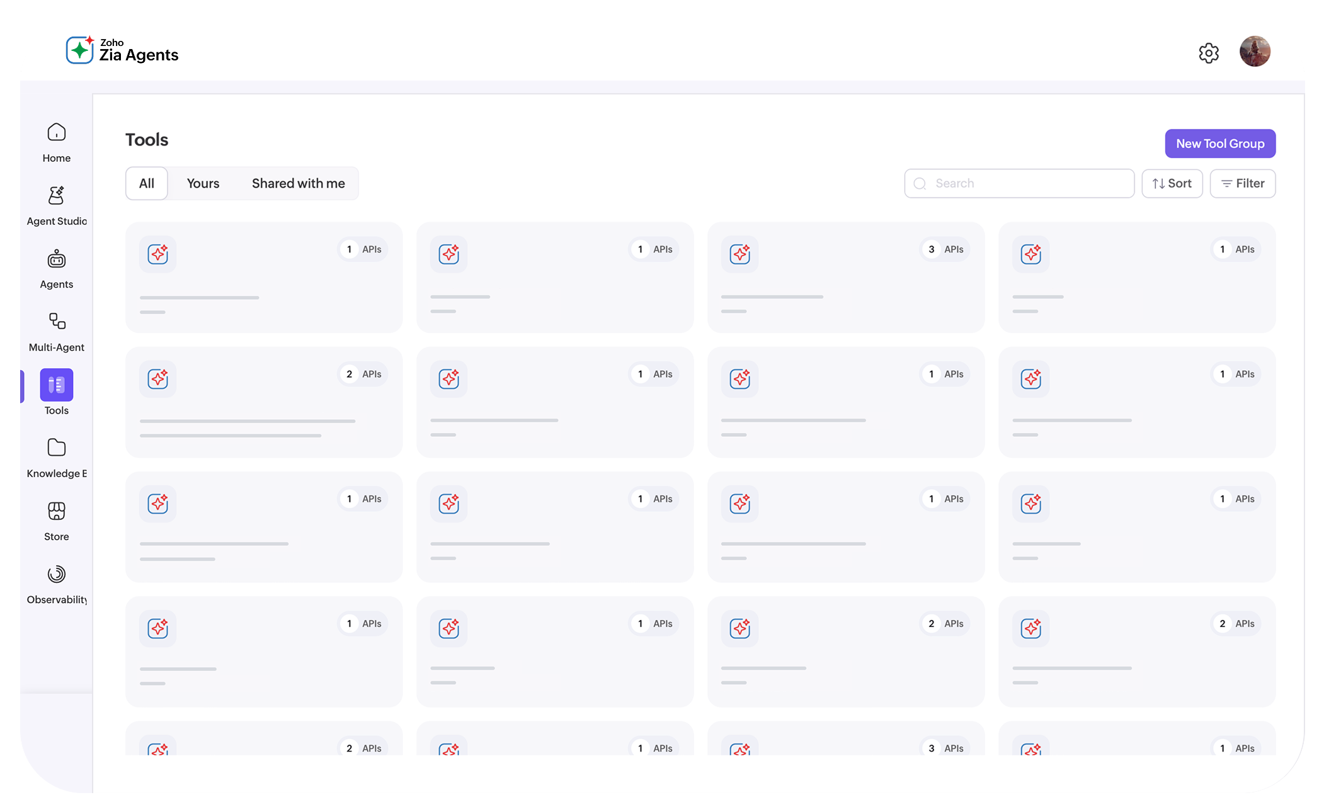Image resolution: width=1324 pixels, height=812 pixels.
Task: Click the Zoho Zia Agents logo
Action: point(123,50)
